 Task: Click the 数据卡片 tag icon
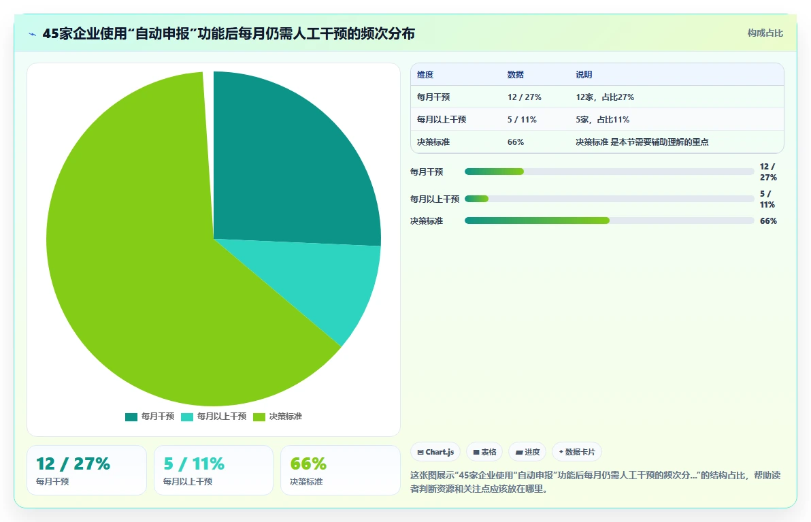click(561, 452)
